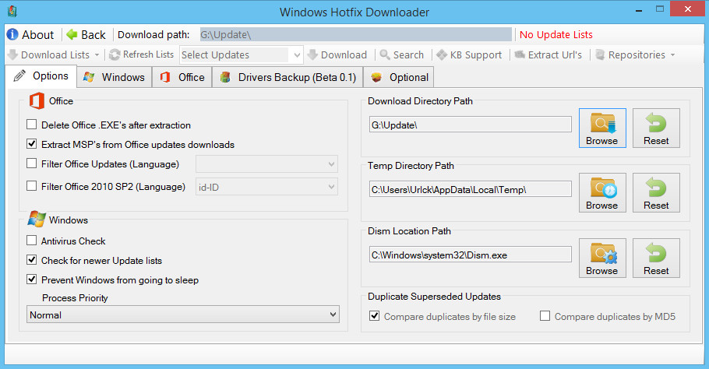This screenshot has width=709, height=369.
Task: Click the Download path field in toolbar
Action: click(356, 34)
